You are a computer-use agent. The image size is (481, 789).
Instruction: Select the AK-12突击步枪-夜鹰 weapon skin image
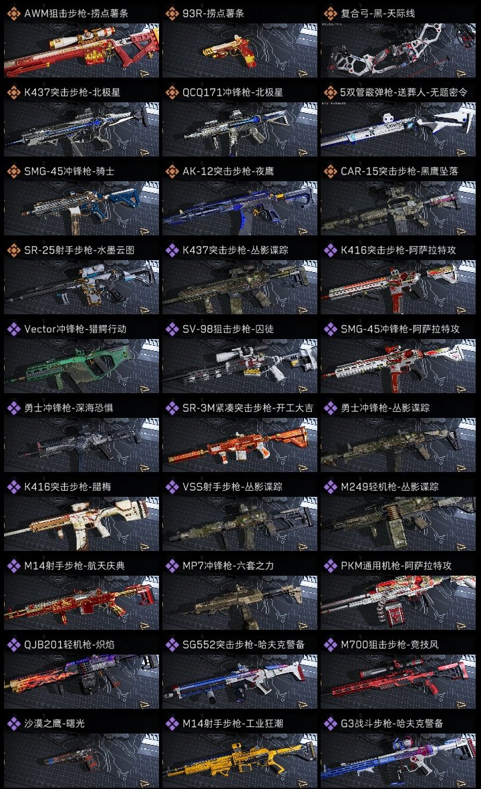[240, 209]
